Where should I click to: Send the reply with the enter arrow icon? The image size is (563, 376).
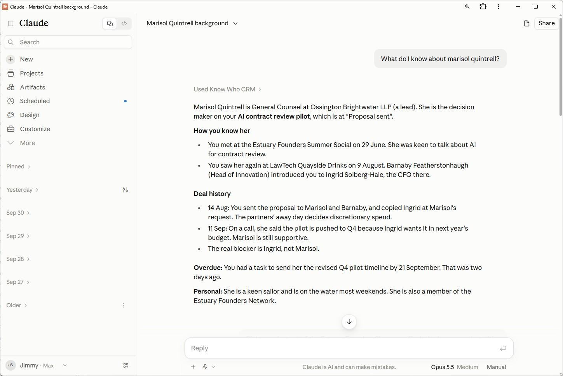[x=503, y=348]
